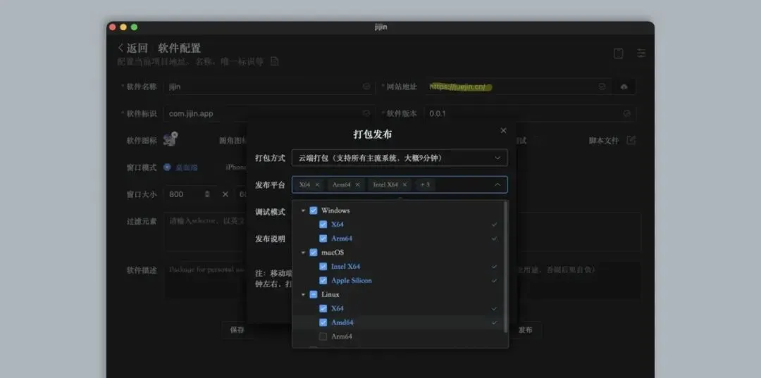Click the 发布 button

click(525, 330)
